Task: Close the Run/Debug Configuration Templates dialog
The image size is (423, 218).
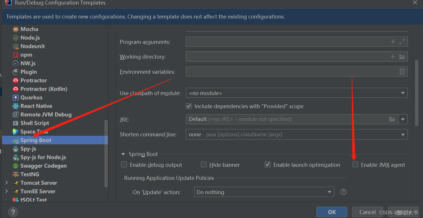Action: (x=415, y=2)
